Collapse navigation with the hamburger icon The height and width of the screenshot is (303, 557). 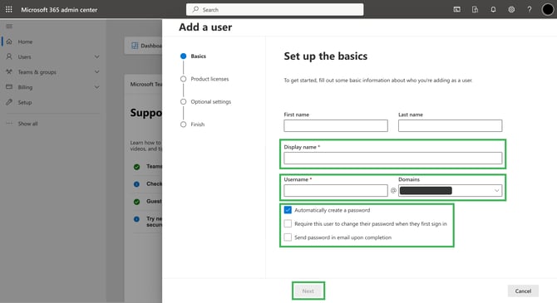point(9,27)
